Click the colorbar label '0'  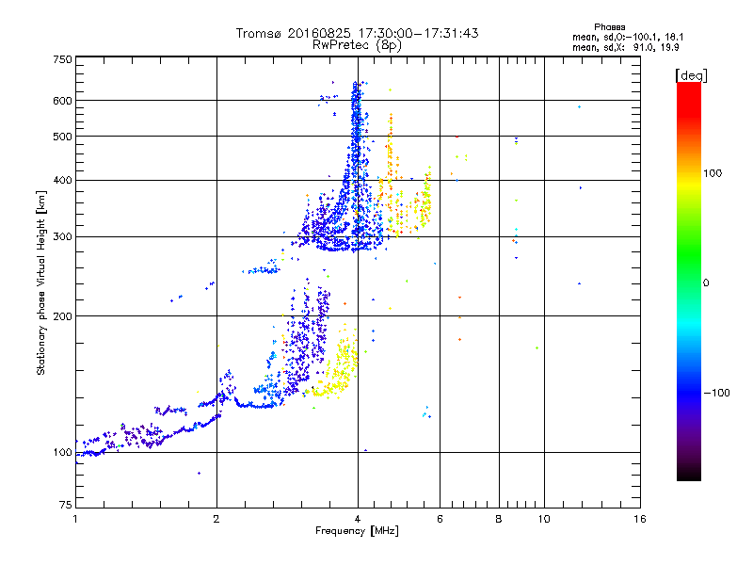[x=705, y=283]
